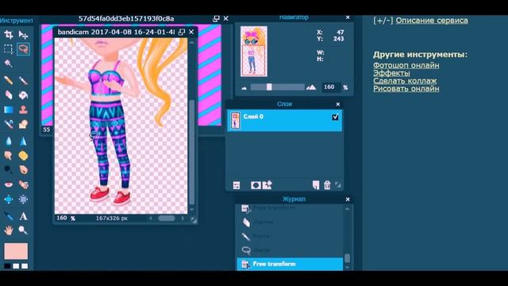
Task: Select the Лассо history entry
Action: [290, 250]
